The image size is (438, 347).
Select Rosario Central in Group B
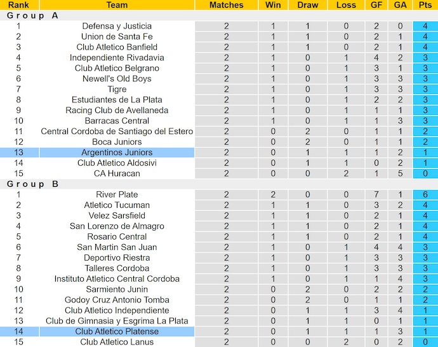(117, 236)
